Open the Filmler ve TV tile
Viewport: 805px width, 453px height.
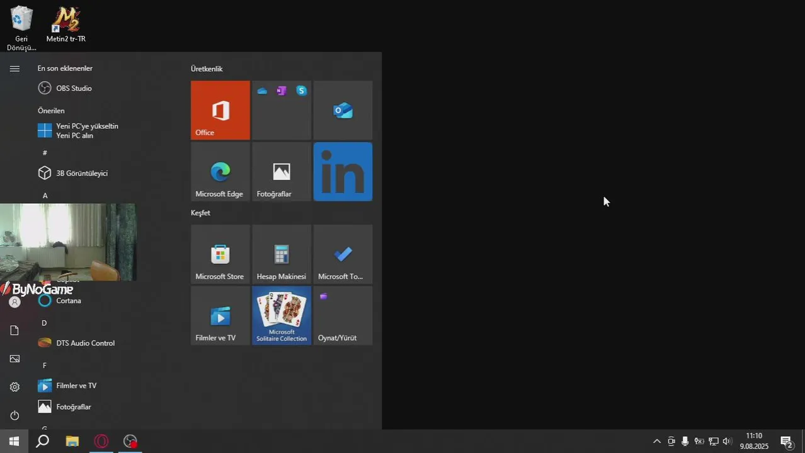coord(220,316)
